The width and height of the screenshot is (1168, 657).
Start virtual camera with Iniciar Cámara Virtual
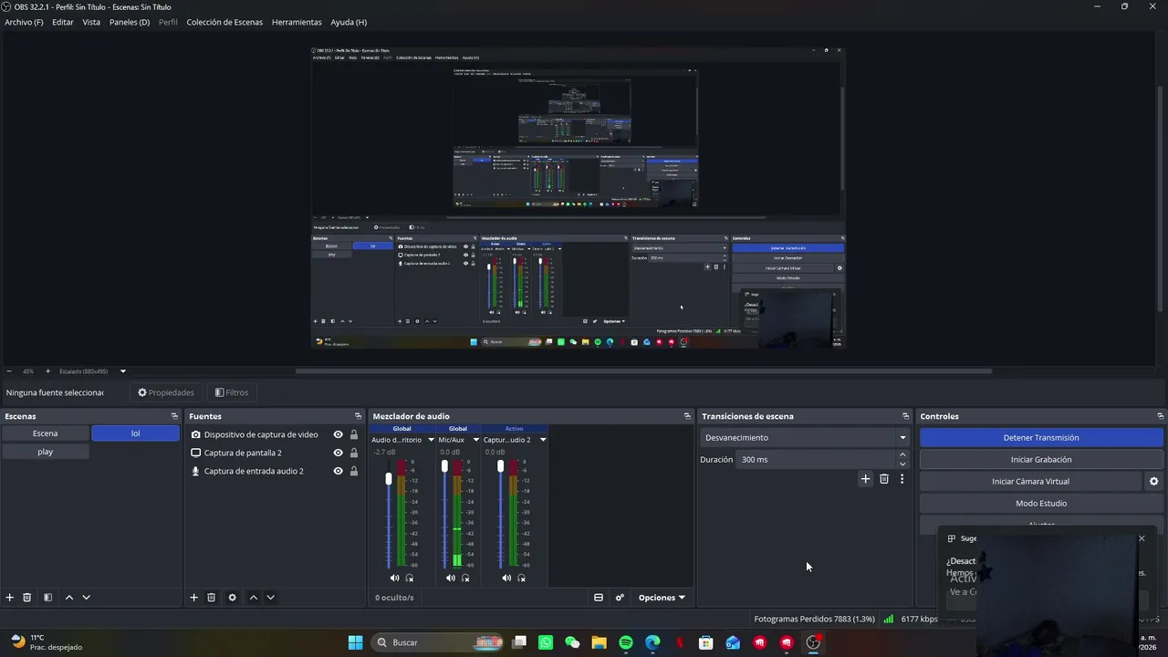1031,481
